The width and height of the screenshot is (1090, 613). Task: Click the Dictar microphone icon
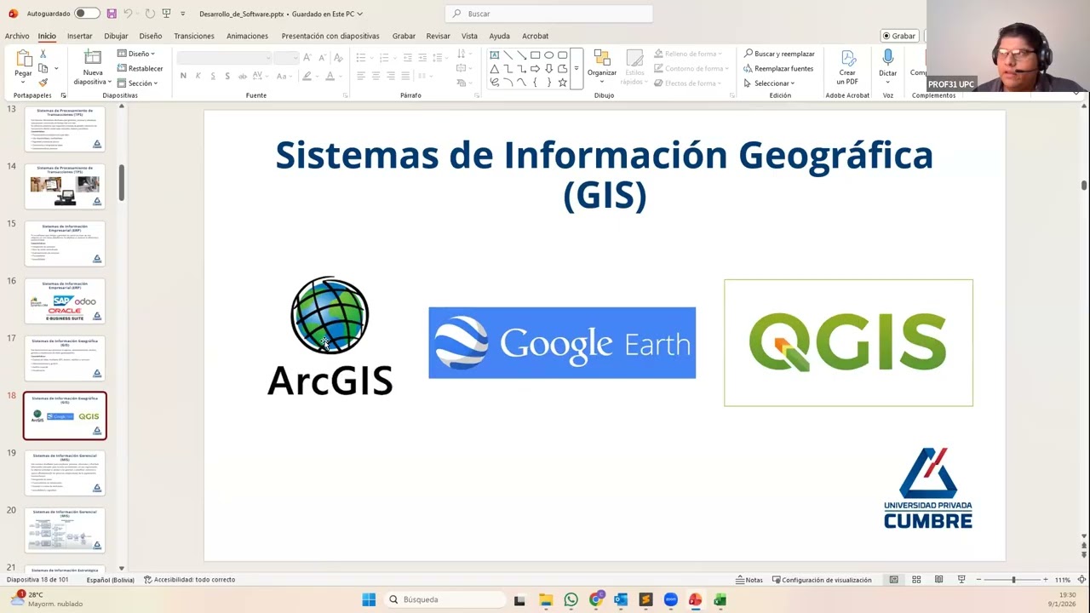pyautogui.click(x=888, y=57)
